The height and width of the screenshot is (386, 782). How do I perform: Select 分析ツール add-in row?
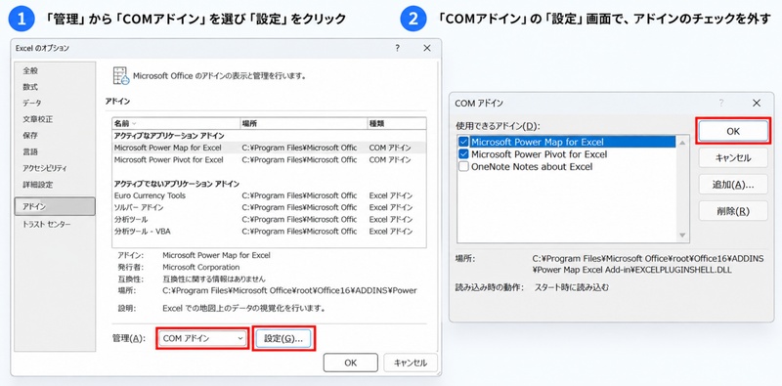(x=270, y=220)
